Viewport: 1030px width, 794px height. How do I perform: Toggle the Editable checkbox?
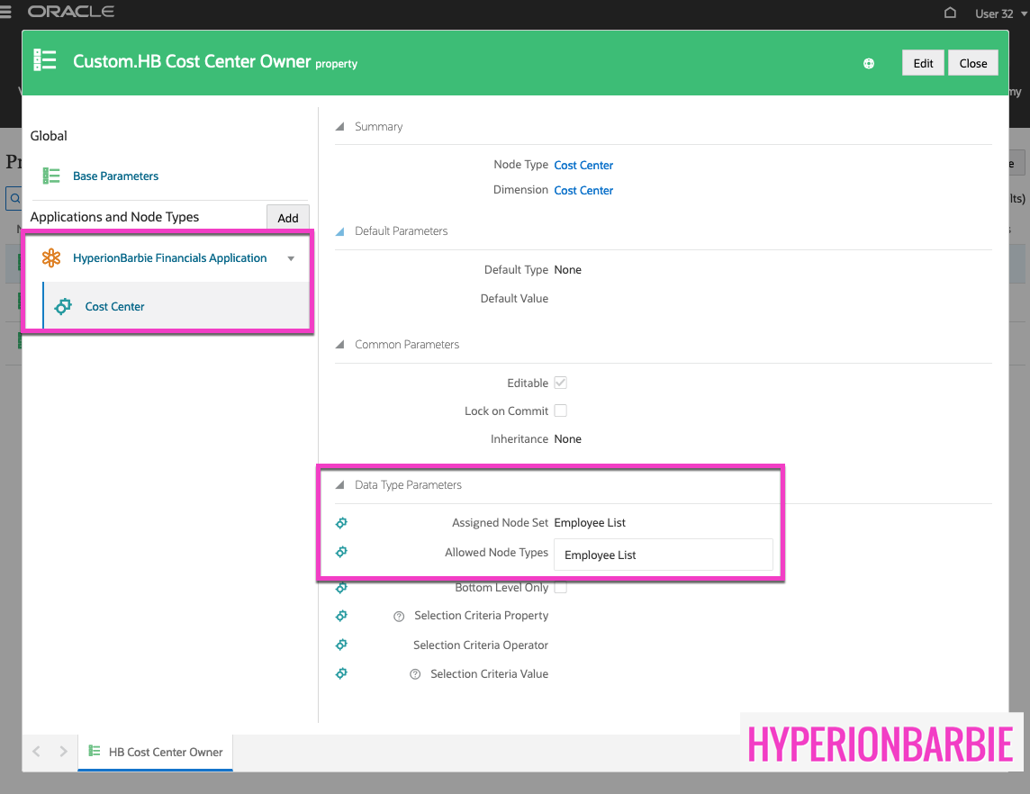(x=560, y=383)
